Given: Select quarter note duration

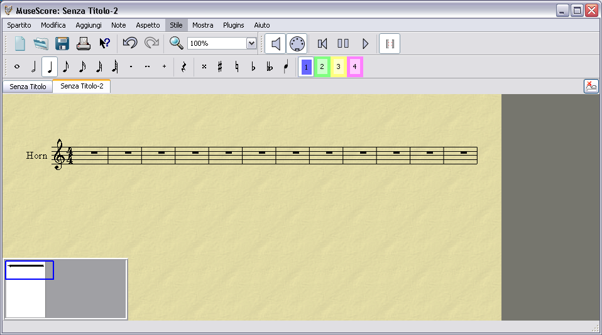Looking at the screenshot, I should [x=50, y=66].
